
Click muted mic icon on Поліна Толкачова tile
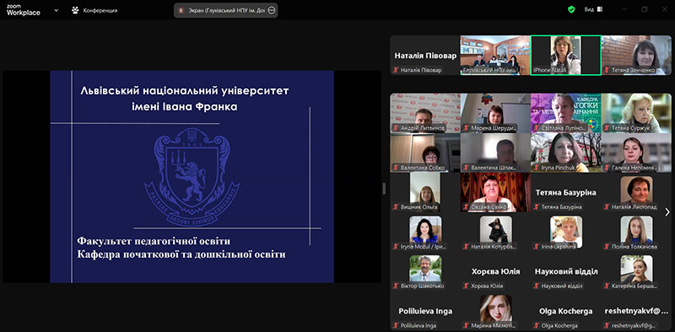coord(606,246)
